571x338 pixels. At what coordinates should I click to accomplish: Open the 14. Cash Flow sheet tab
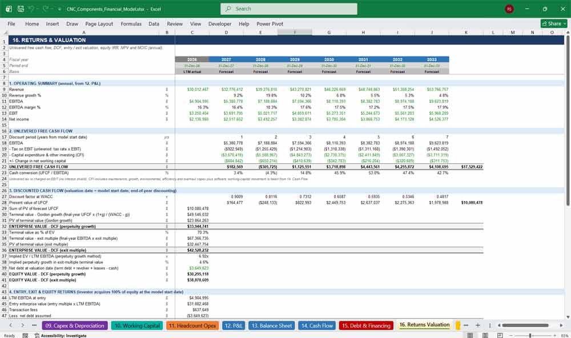coord(317,325)
